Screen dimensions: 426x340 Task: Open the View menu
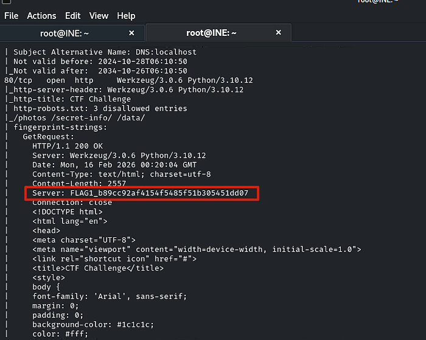[99, 16]
